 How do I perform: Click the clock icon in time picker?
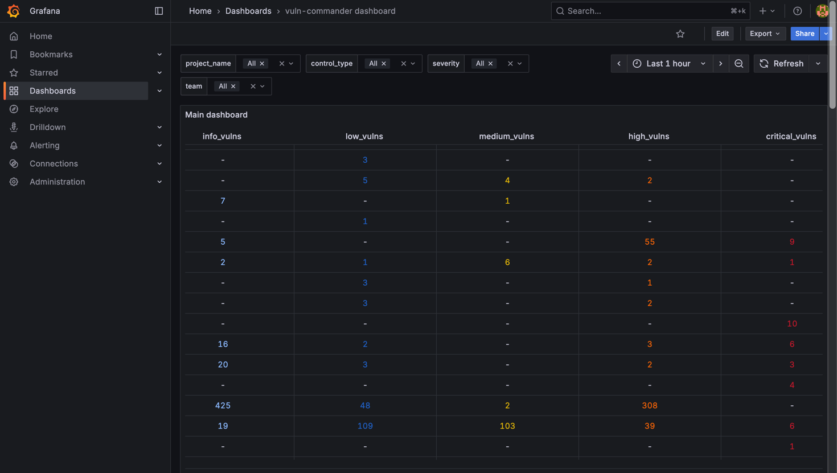pos(637,64)
